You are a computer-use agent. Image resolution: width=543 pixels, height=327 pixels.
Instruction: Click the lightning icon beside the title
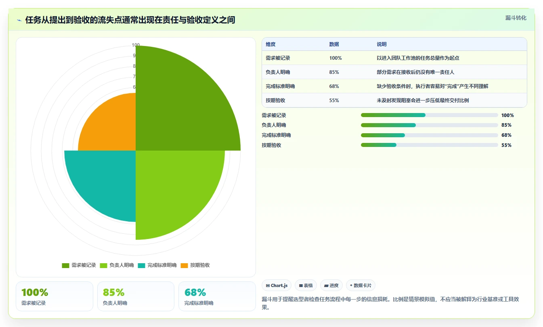pyautogui.click(x=19, y=20)
